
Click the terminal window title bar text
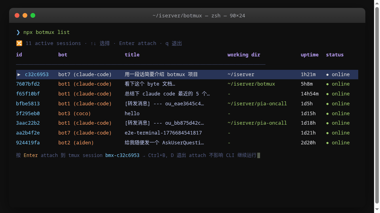199,16
